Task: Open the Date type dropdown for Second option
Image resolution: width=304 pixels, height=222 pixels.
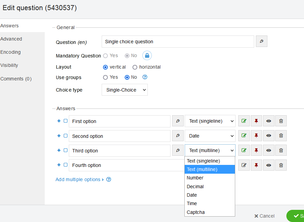Action: coord(210,136)
